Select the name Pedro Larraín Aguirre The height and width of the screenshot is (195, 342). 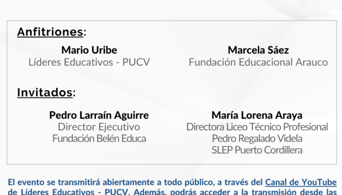coord(99,116)
